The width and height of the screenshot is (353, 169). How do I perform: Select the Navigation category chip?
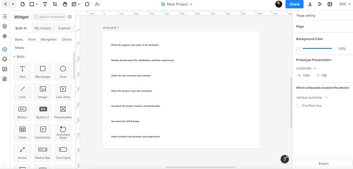(49, 39)
